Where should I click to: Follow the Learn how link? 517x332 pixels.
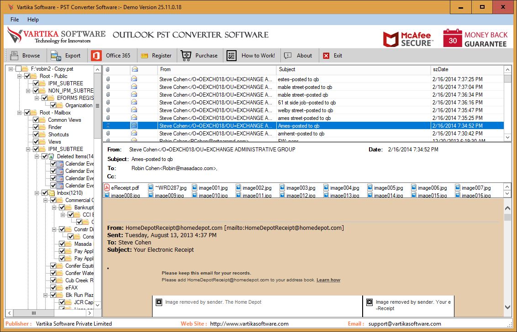pyautogui.click(x=328, y=280)
